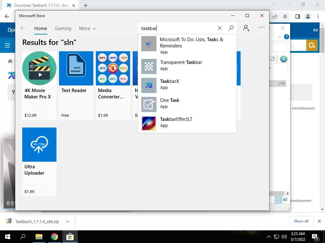This screenshot has width=325, height=243.
Task: Open the TaskbarEffectLT suggestion
Action: click(x=187, y=123)
